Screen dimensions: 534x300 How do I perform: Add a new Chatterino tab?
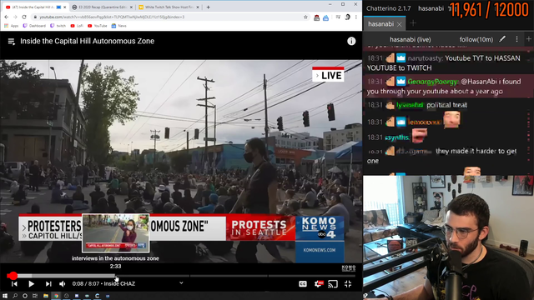click(x=413, y=23)
